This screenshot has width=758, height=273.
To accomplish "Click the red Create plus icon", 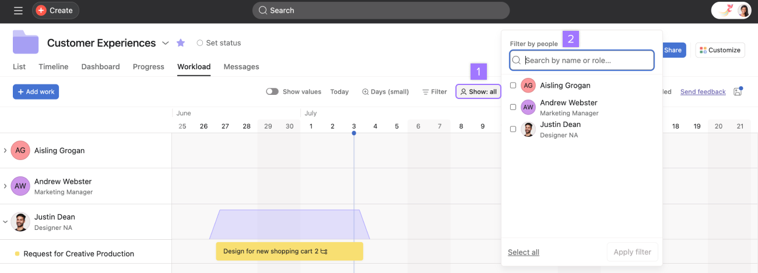I will (41, 10).
